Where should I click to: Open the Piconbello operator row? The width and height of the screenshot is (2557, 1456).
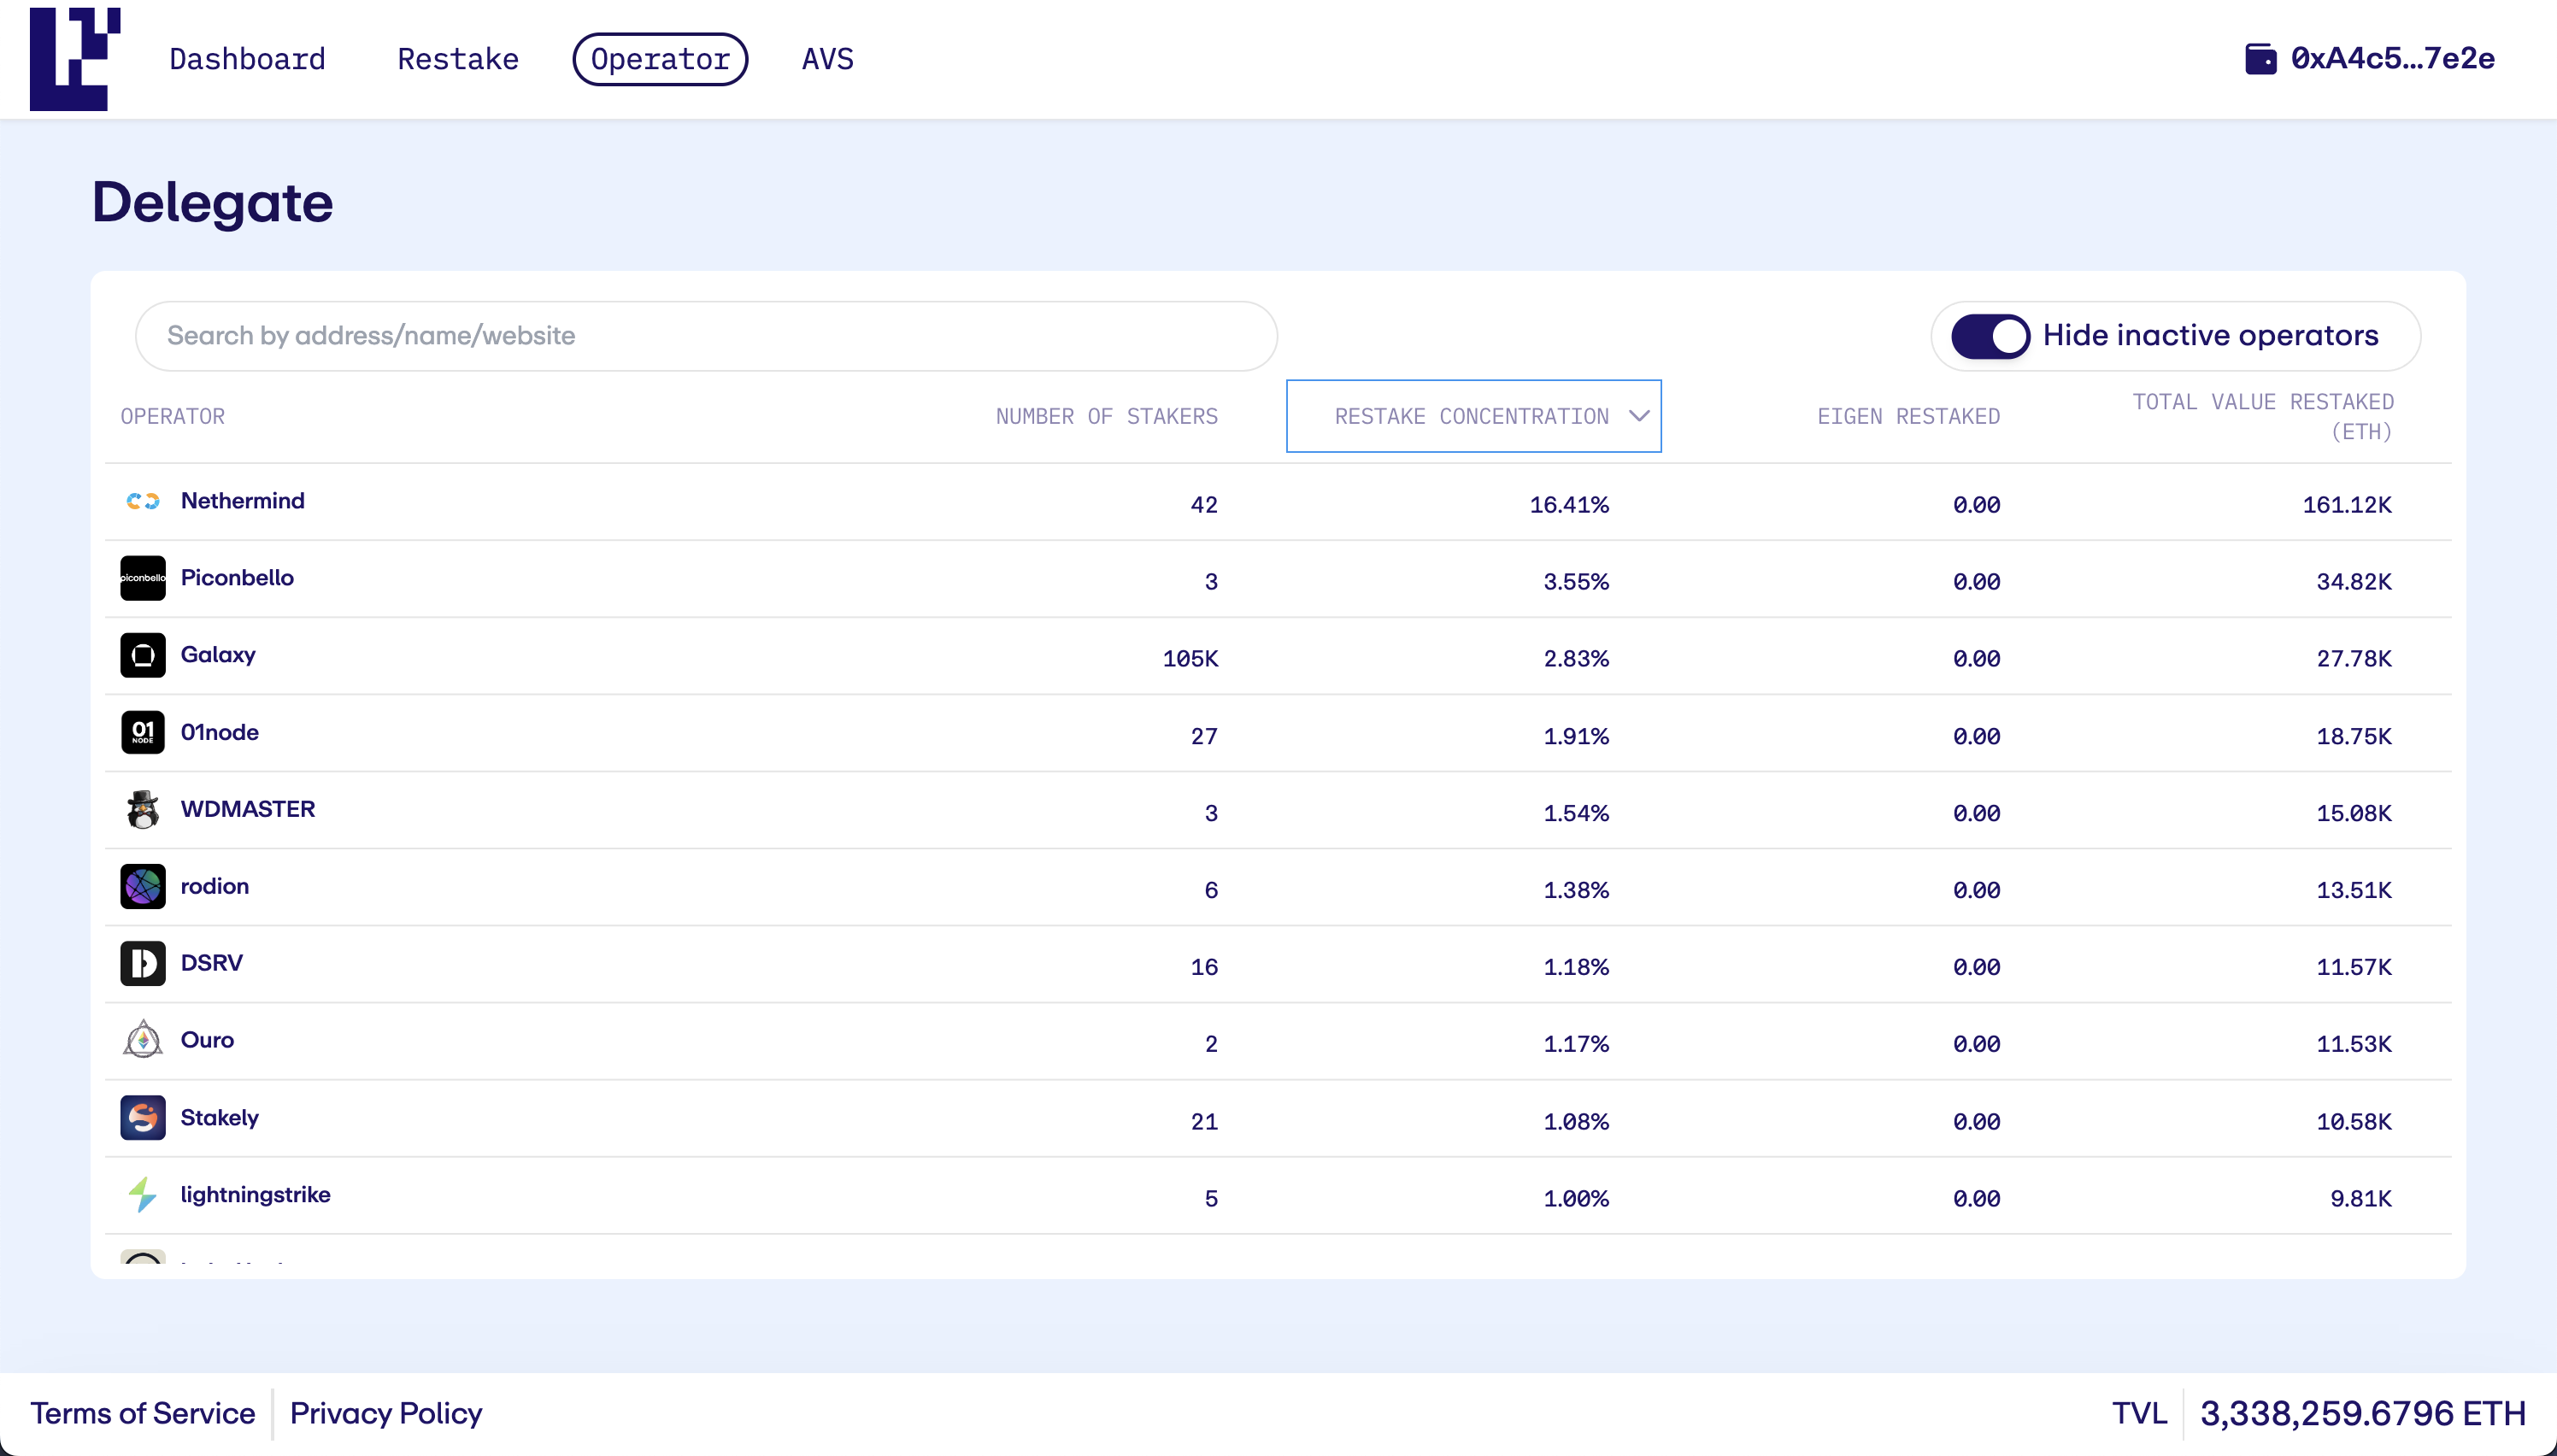tap(237, 578)
